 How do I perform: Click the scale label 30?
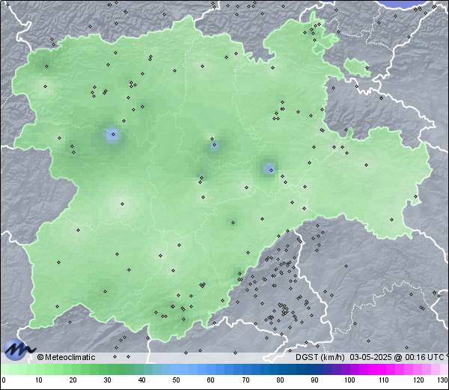107,380
